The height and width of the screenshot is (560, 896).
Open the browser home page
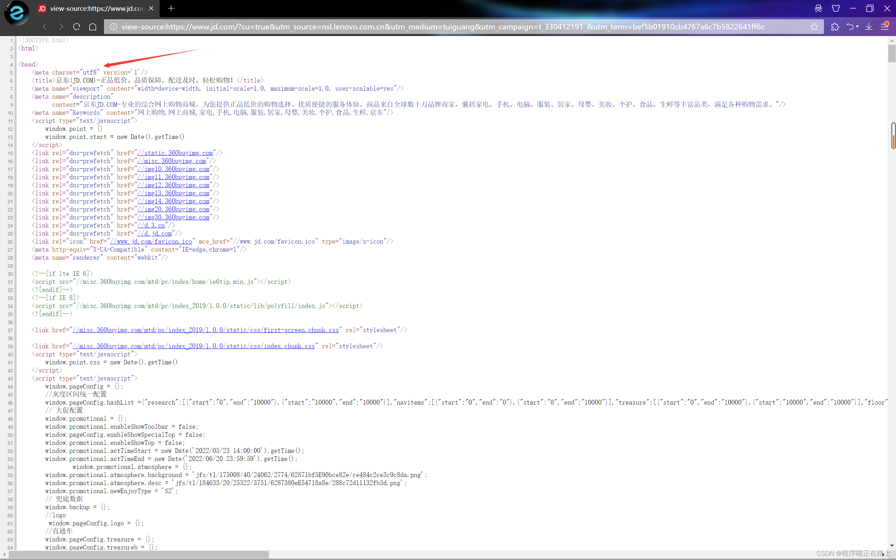click(x=92, y=27)
